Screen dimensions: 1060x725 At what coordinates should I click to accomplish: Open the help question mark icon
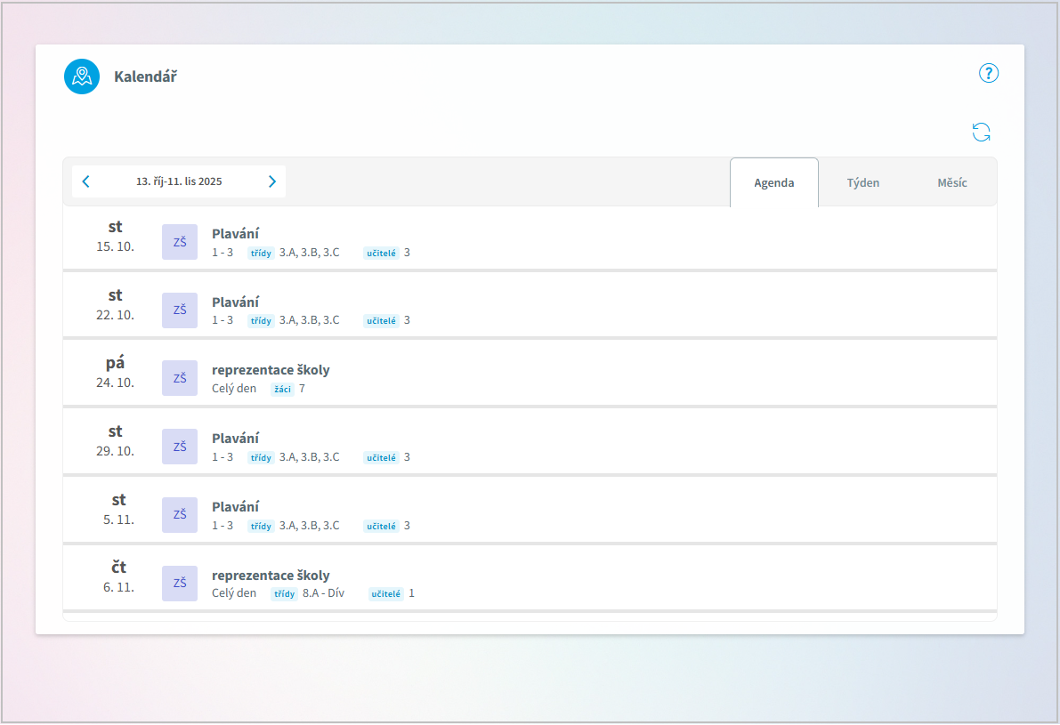989,74
